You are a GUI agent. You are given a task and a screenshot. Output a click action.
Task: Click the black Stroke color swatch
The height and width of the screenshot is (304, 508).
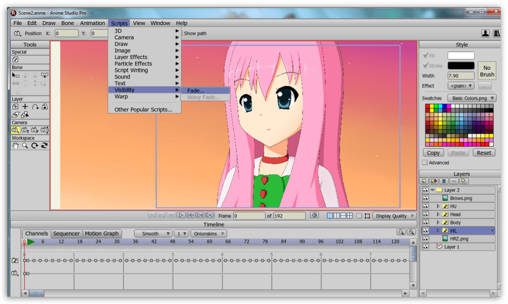point(461,65)
